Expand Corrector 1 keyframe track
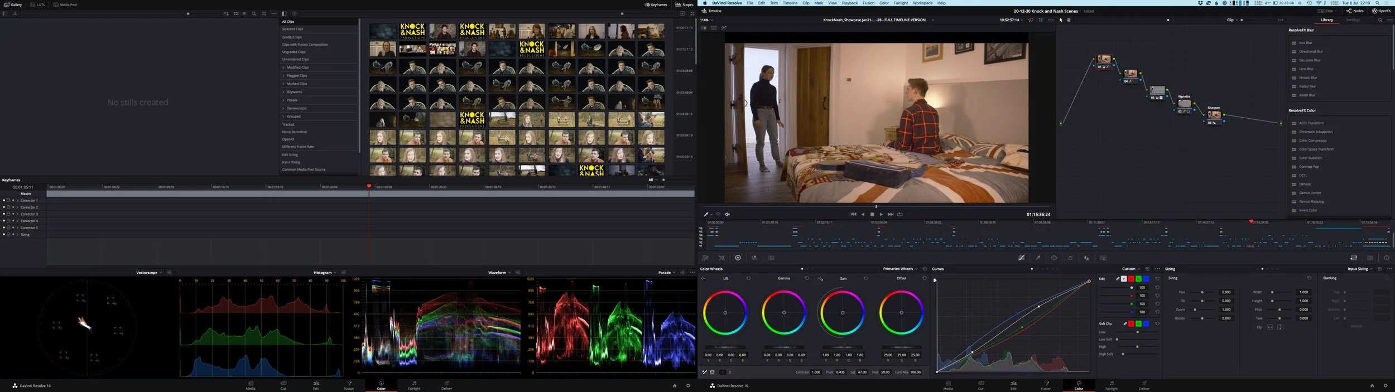Viewport: 1395px width, 392px height. [17, 200]
